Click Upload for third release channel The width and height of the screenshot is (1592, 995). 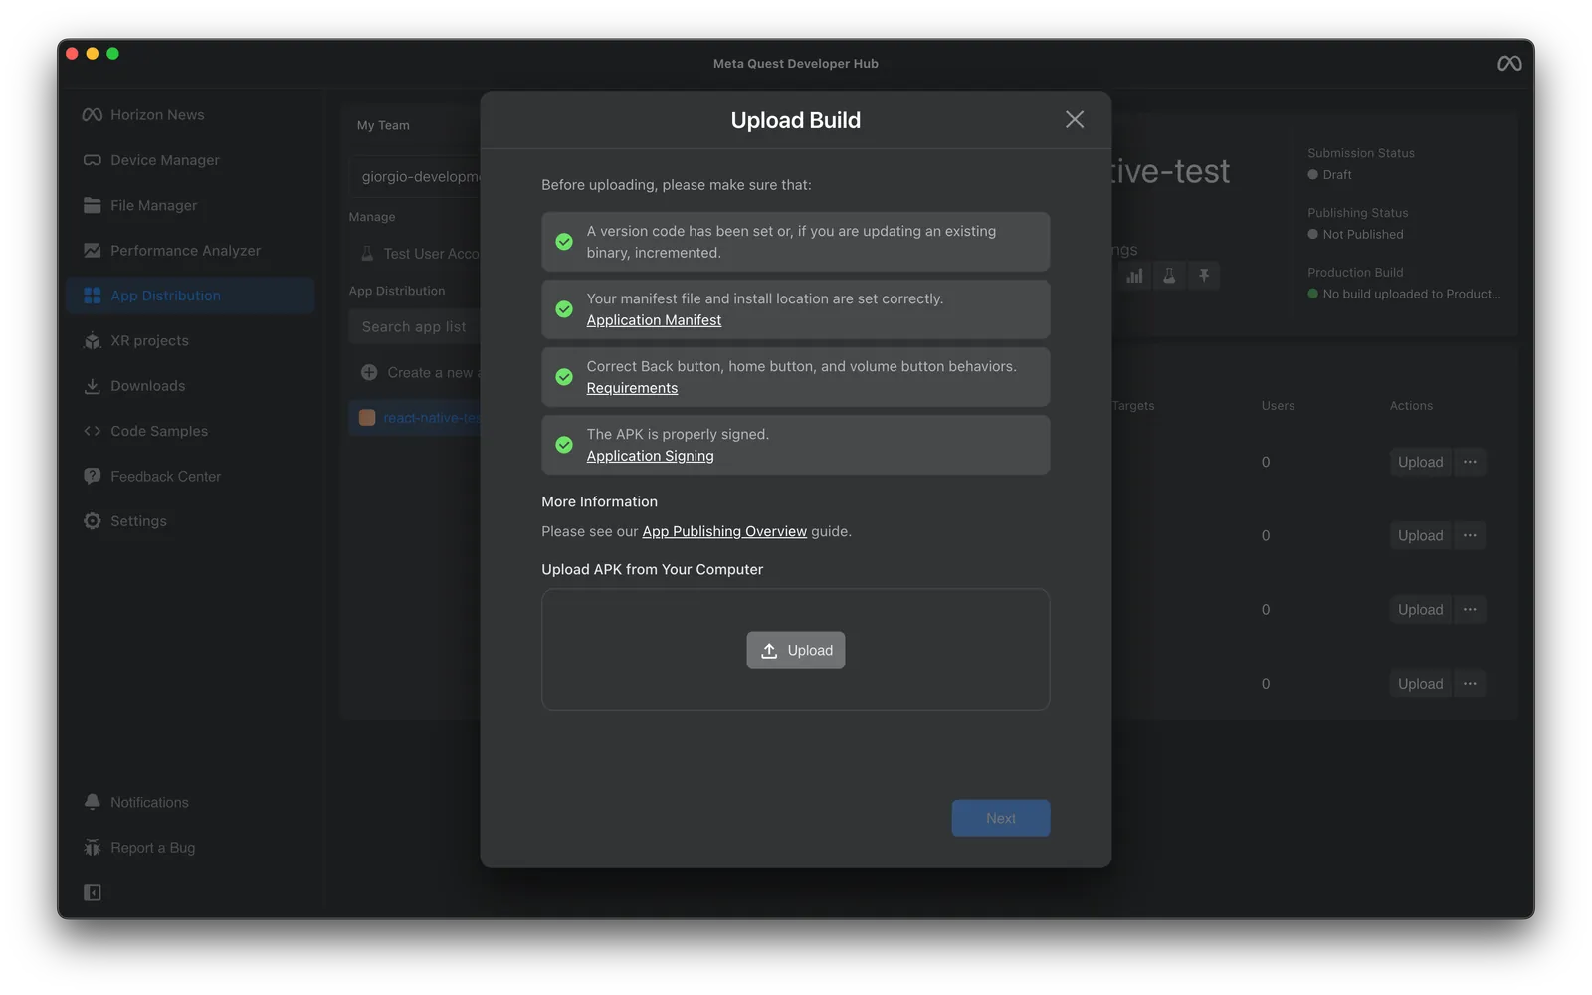(1420, 609)
